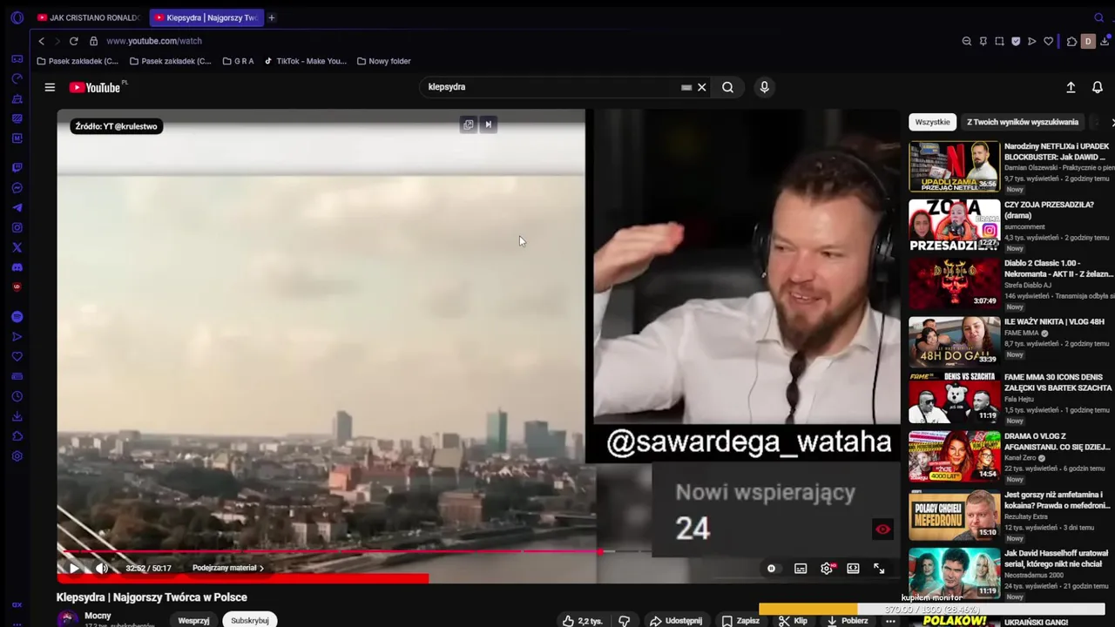The image size is (1115, 627).
Task: Play the video
Action: pyautogui.click(x=74, y=568)
